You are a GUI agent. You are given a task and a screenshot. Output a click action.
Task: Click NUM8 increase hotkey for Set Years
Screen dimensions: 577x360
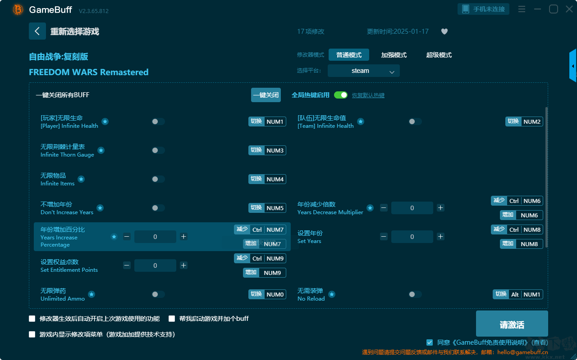[522, 244]
